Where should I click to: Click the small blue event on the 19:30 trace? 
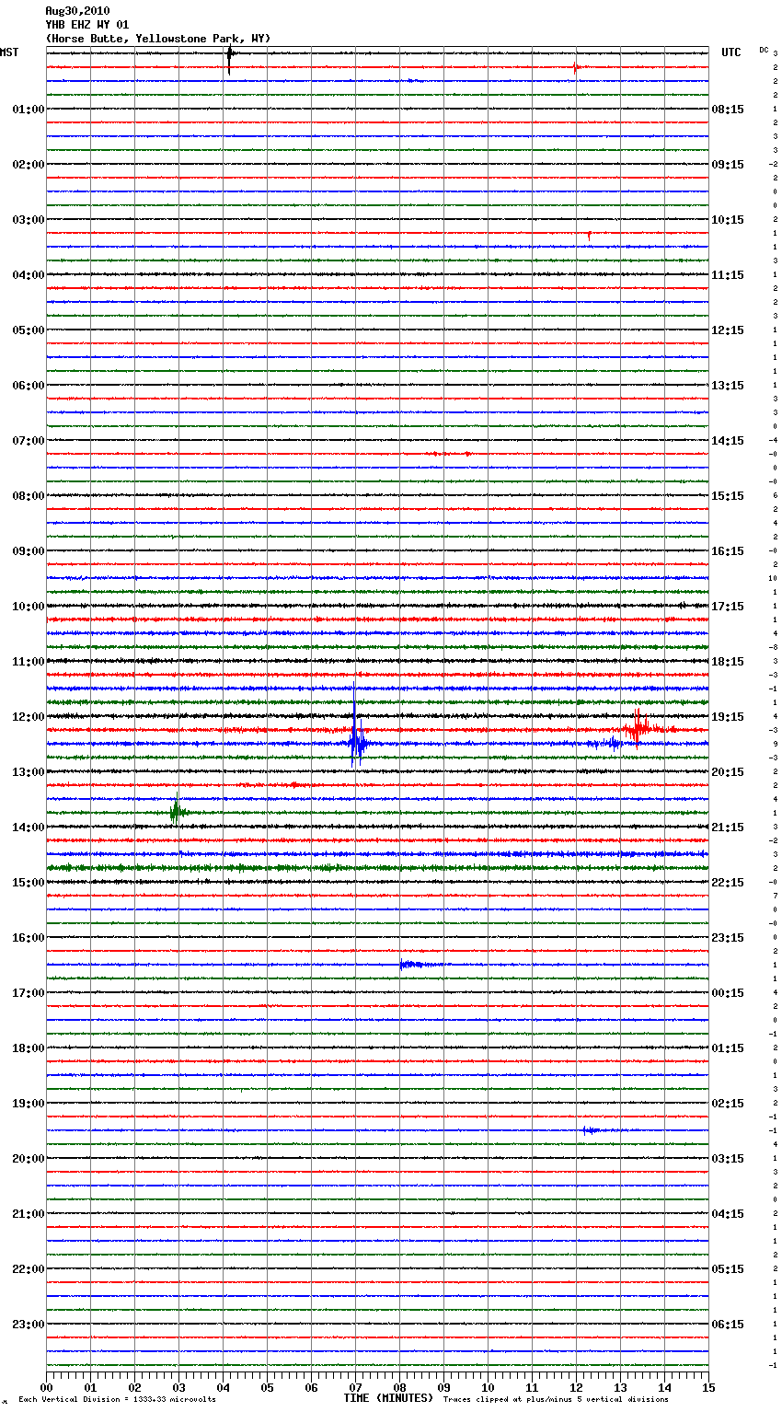pyautogui.click(x=593, y=1130)
